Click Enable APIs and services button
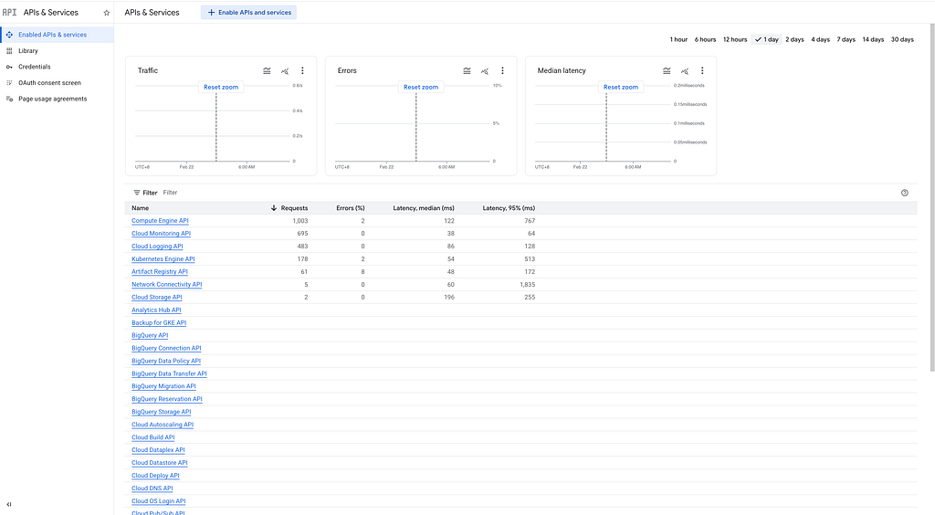Screen dimensions: 935x515 (x=248, y=13)
